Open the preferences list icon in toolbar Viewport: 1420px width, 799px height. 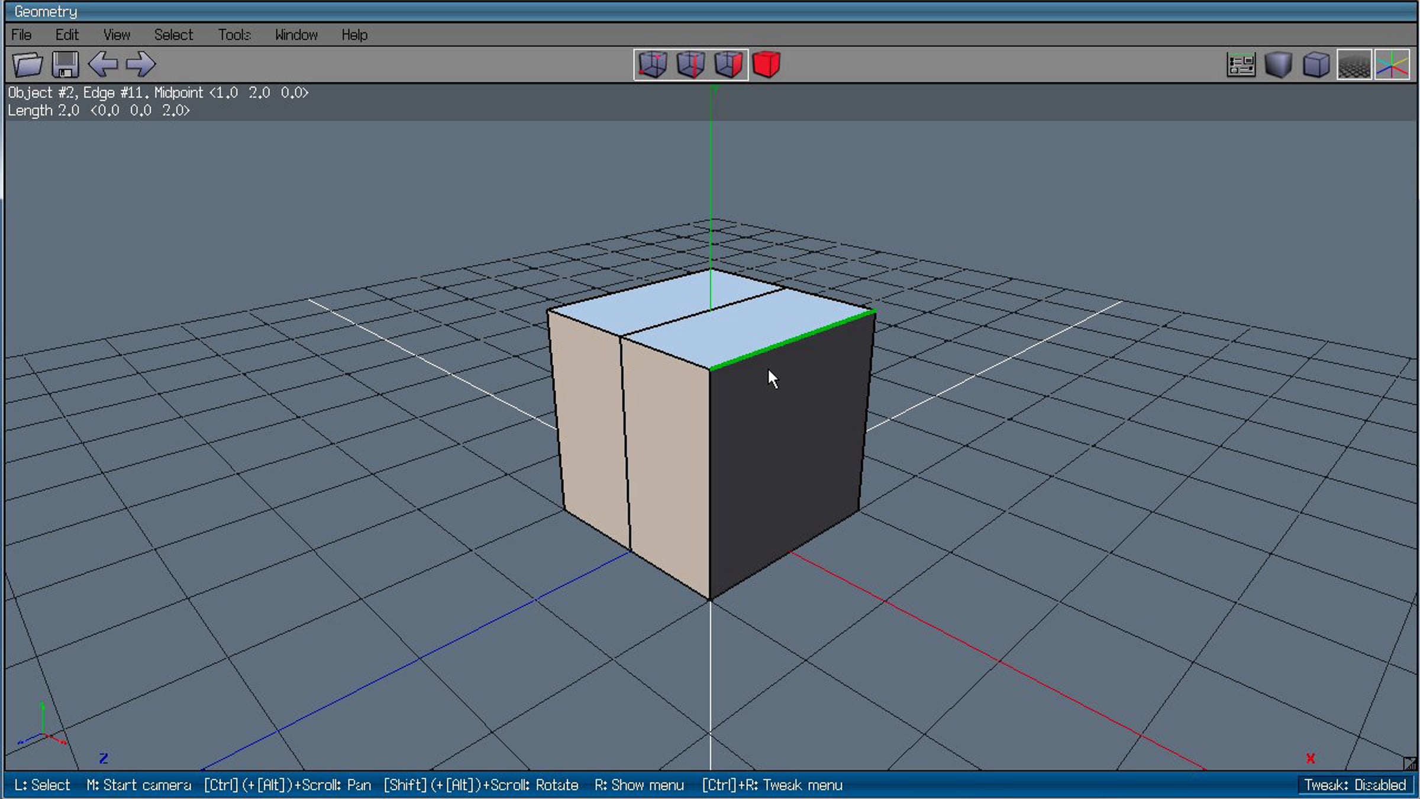(1241, 65)
